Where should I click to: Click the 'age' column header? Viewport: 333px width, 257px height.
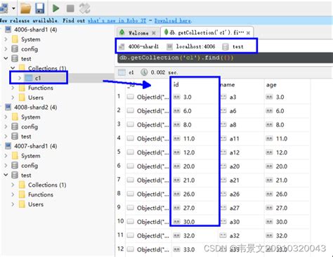pos(271,85)
